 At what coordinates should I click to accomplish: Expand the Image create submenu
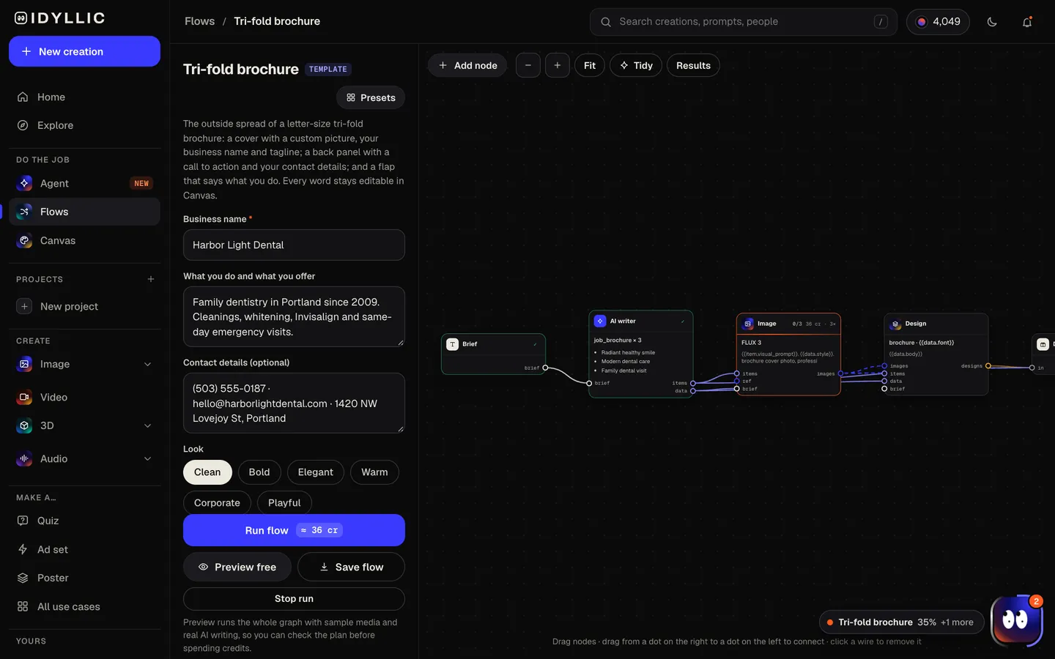147,364
